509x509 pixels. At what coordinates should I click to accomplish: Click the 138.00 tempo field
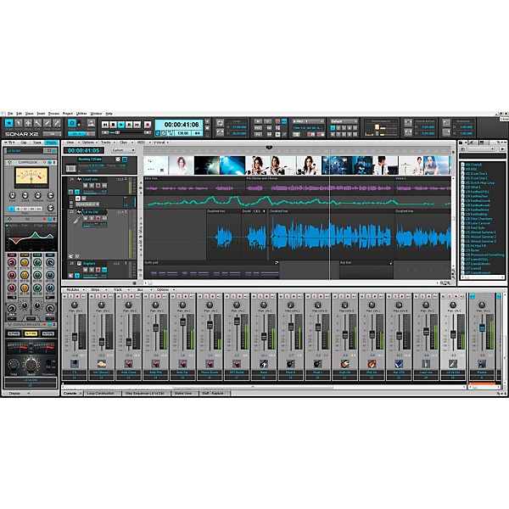[x=182, y=133]
